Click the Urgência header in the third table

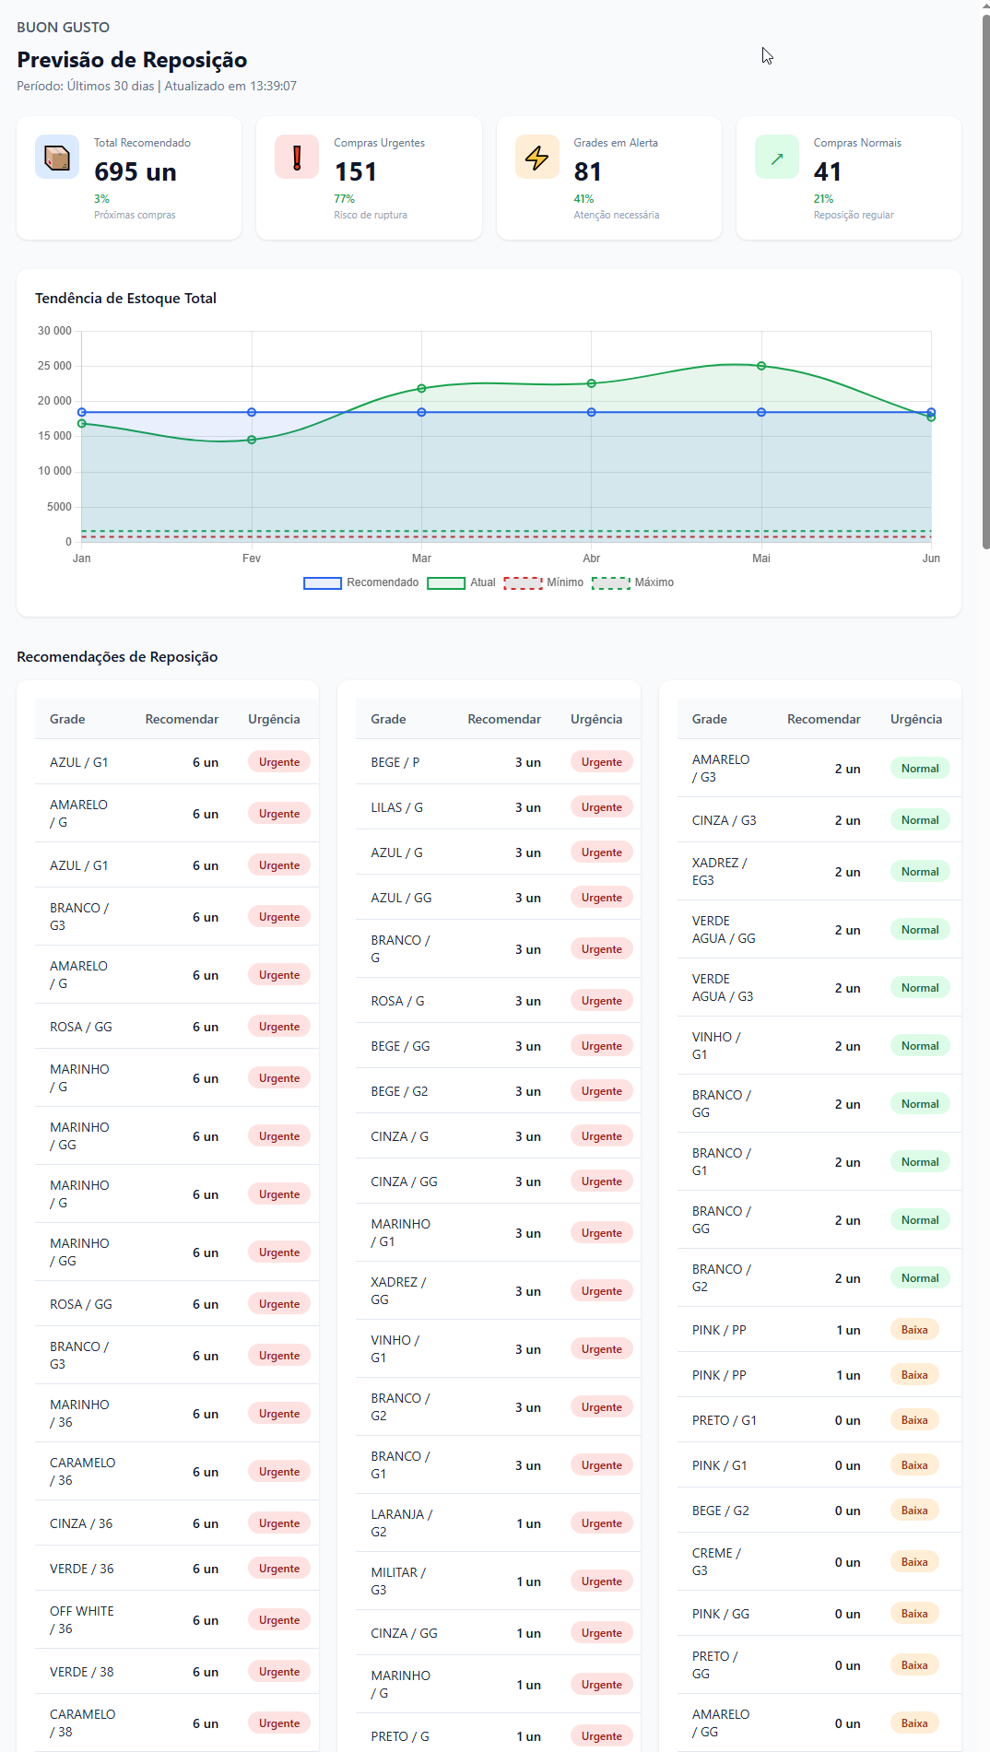click(x=915, y=719)
